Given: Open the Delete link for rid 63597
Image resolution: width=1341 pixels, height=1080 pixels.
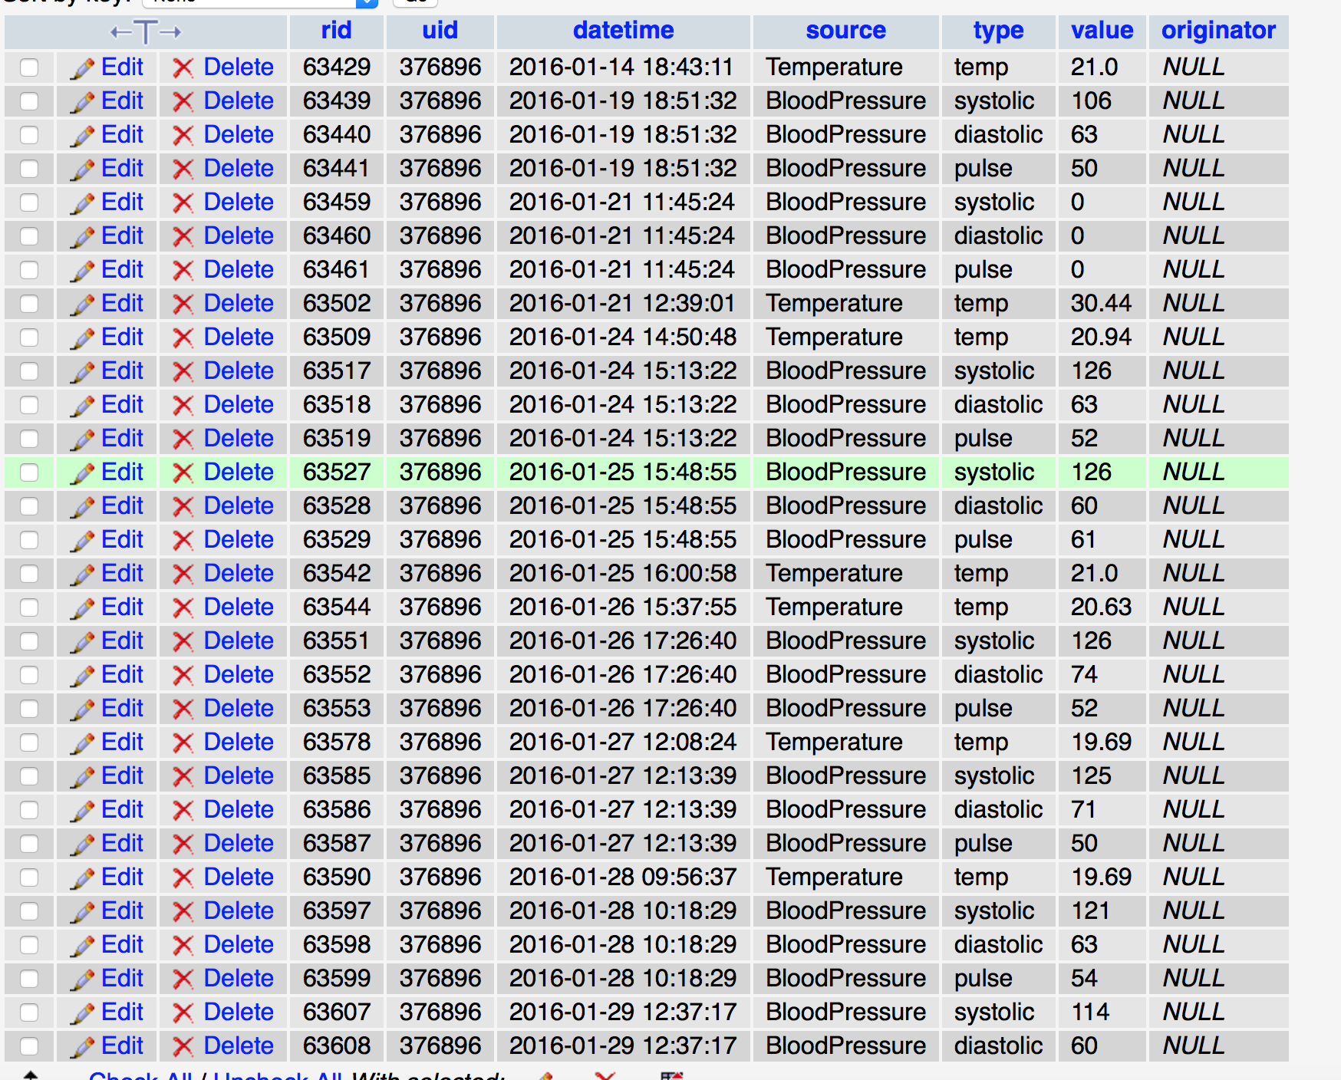Looking at the screenshot, I should 239,910.
